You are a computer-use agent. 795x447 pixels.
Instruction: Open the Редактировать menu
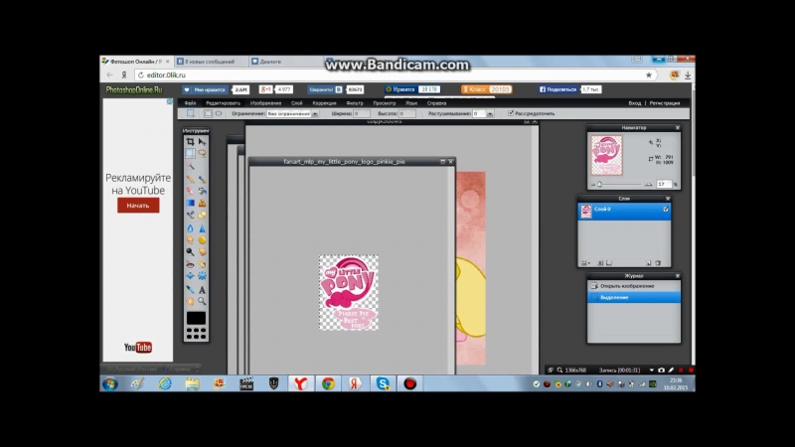(x=223, y=103)
